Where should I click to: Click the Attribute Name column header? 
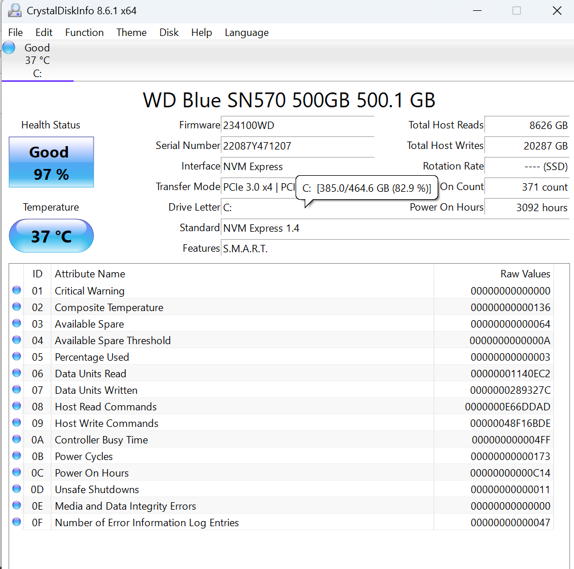coord(90,274)
